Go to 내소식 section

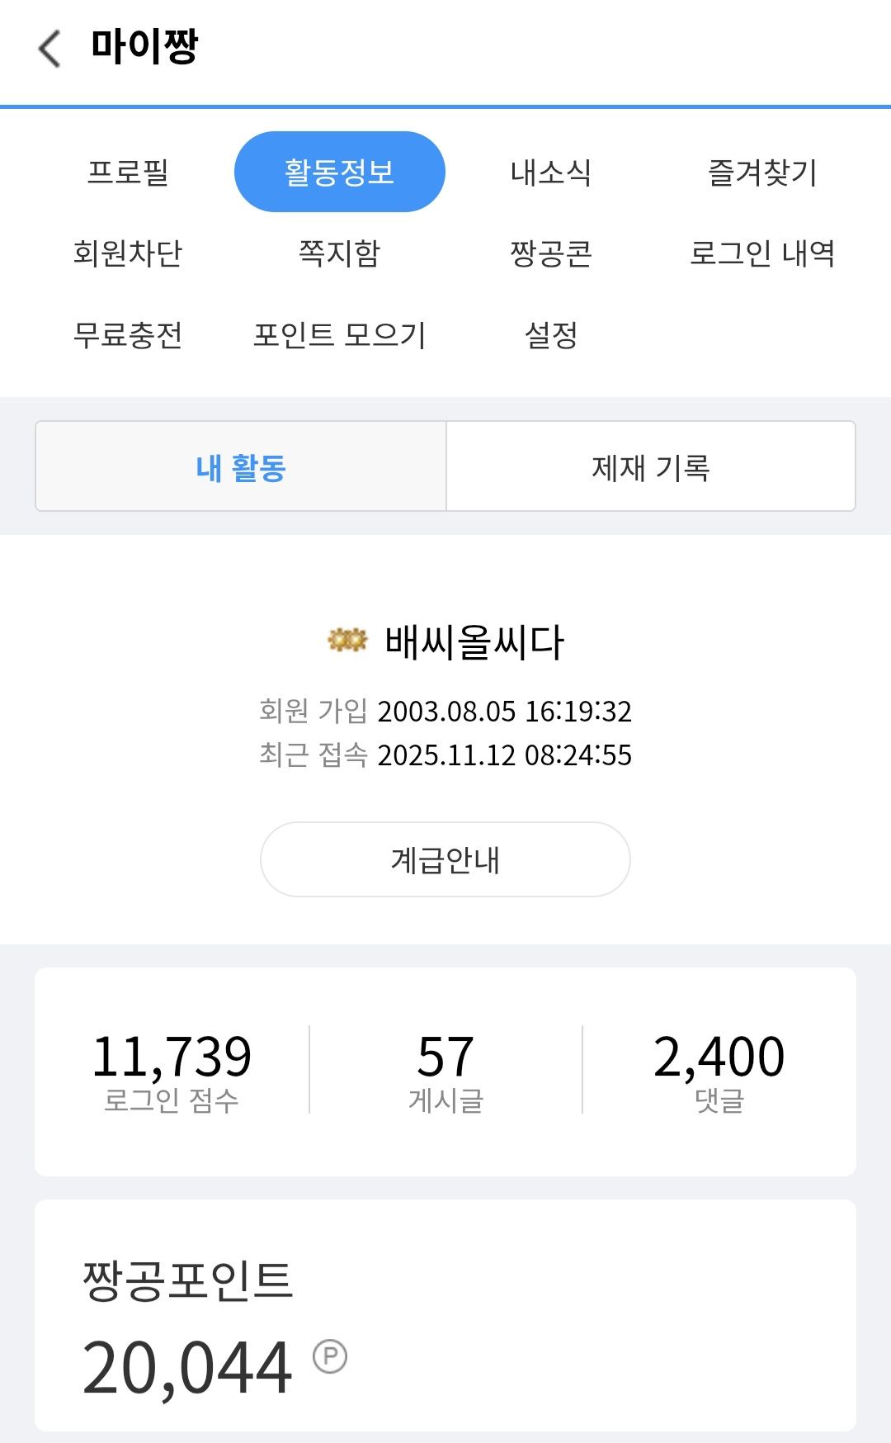click(x=550, y=173)
